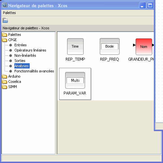
Task: Expand the Arduino folder
Action: (x=11, y=76)
